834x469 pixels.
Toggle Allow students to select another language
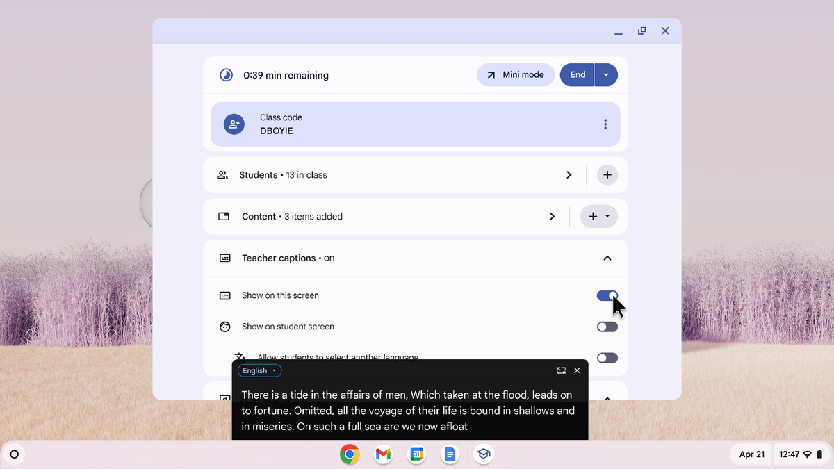[x=607, y=358]
